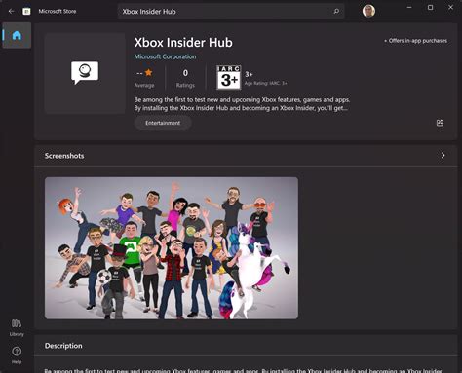Image resolution: width=462 pixels, height=373 pixels.
Task: Click the Microsoft Store logo icon
Action: pos(26,12)
